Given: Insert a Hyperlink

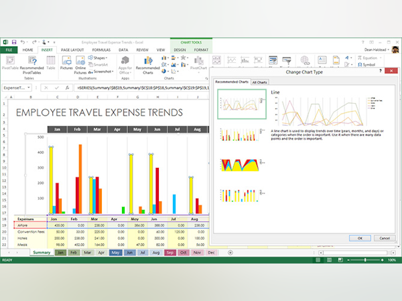Looking at the screenshot, I should click(305, 61).
